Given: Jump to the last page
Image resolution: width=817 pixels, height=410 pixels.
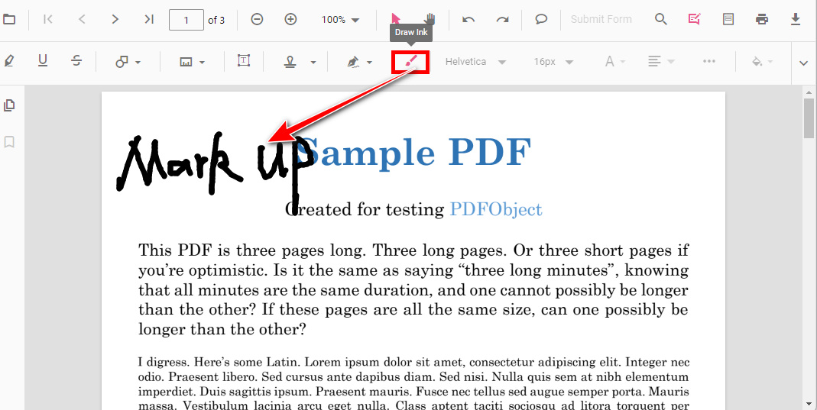Looking at the screenshot, I should [149, 19].
